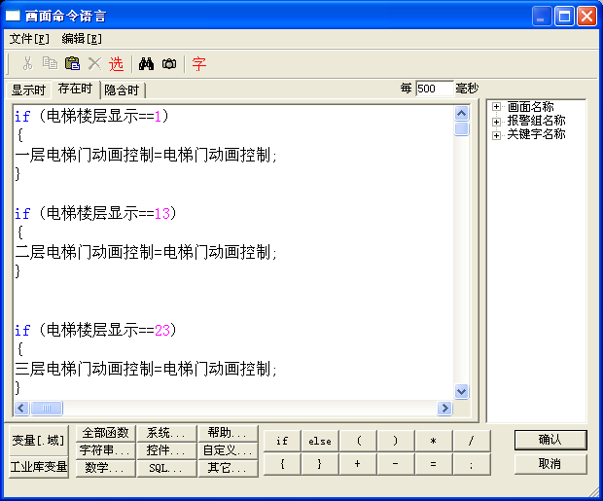This screenshot has width=603, height=501.
Task: Expand the 报警组名称 tree node
Action: point(496,122)
